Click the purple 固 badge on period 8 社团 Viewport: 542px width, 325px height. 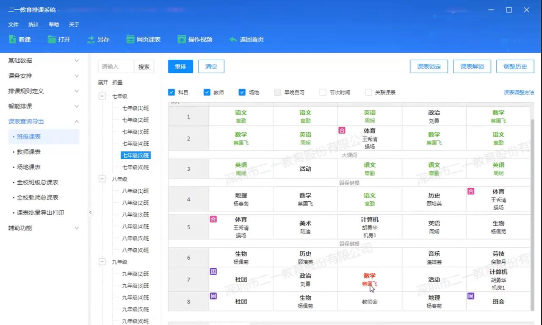[213, 296]
